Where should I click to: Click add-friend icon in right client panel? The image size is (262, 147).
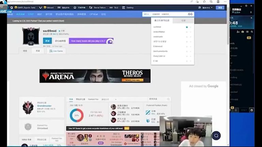pyautogui.click(x=238, y=32)
